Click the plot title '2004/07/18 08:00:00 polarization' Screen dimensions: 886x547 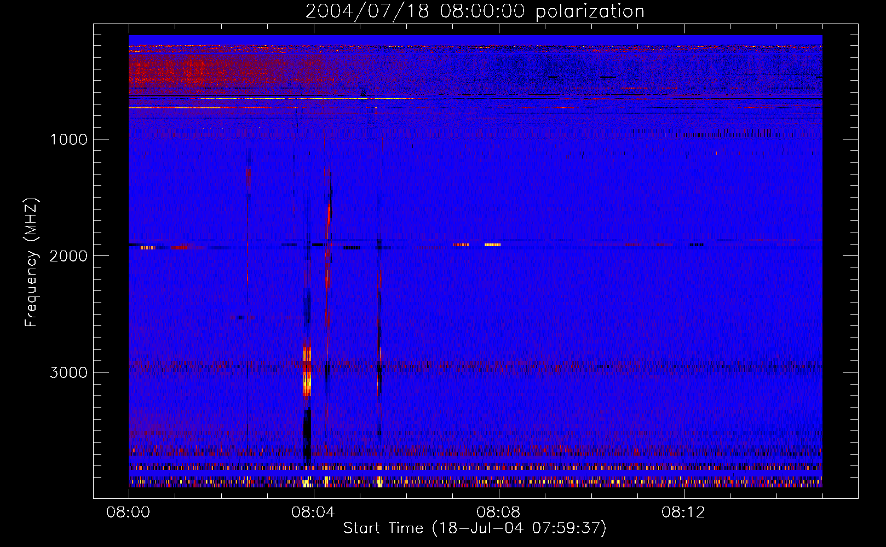475,11
